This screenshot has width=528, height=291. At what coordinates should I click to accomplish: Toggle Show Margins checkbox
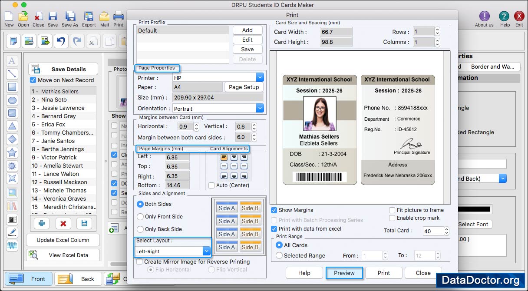coord(274,210)
